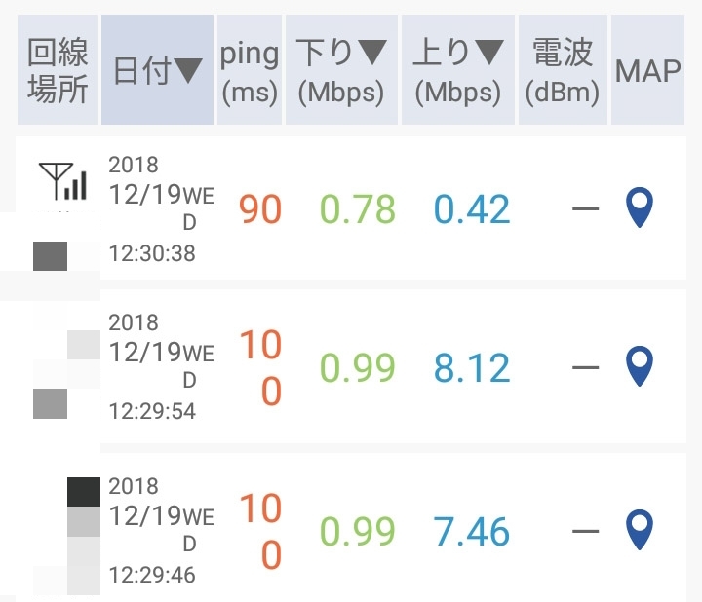Click the 回線場所 column header
The image size is (702, 602).
click(58, 70)
